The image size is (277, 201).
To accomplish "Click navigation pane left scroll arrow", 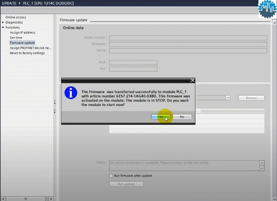I will tap(3, 199).
